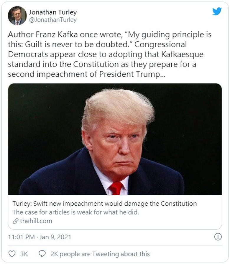Screen dimensions: 230x264
Task: Click the chain link icon beside thehill.com
Action: (x=16, y=221)
